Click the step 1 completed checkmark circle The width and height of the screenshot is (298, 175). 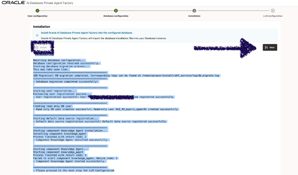[38, 10]
